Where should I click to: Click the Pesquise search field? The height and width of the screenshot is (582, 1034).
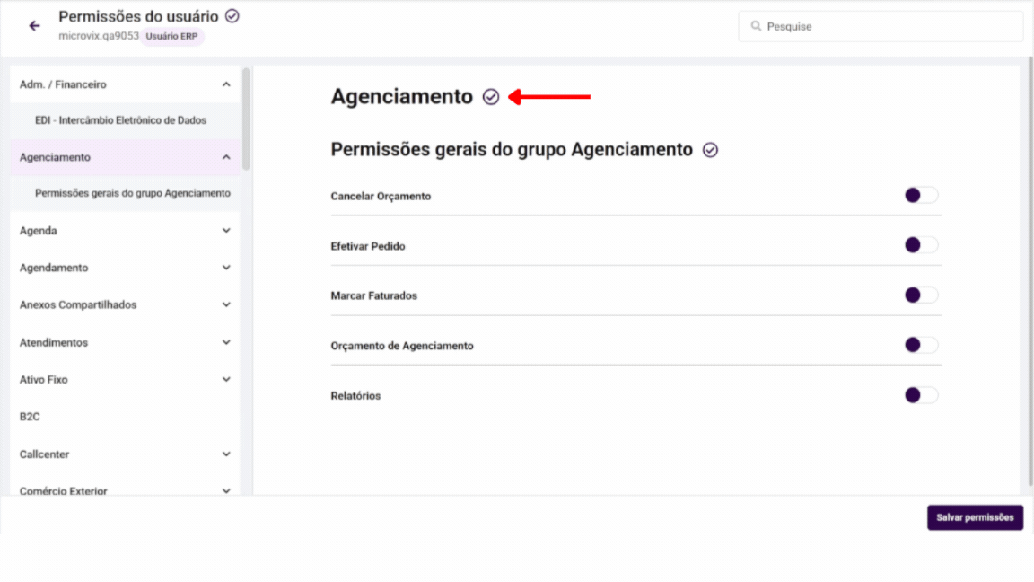pyautogui.click(x=889, y=27)
